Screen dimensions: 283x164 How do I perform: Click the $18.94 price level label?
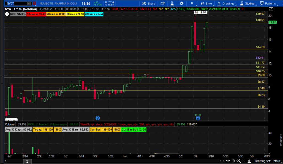click(x=260, y=20)
